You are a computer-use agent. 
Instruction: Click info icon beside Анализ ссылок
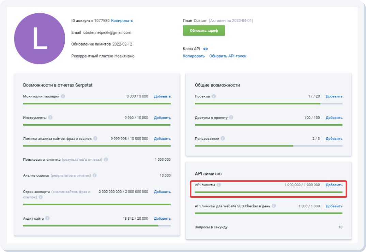pyautogui.click(x=94, y=175)
